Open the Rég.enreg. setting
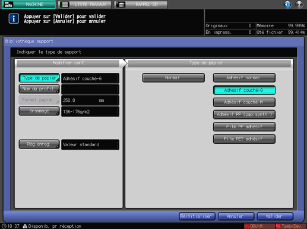 [x=39, y=144]
